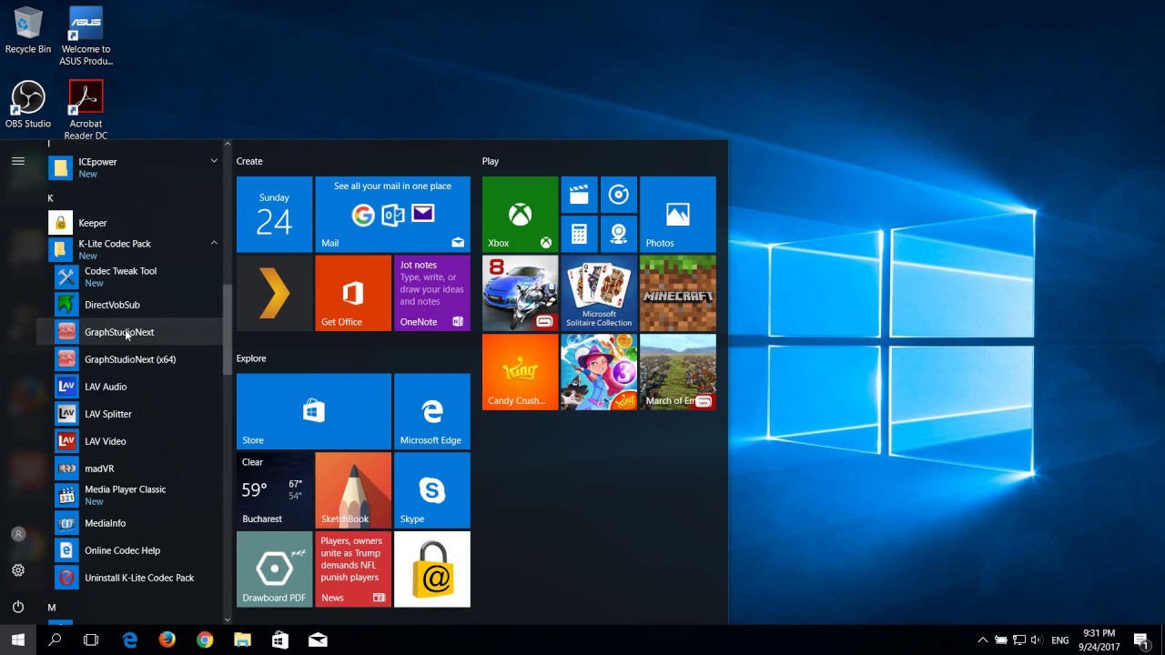
Task: Launch March of Empires tile
Action: (x=678, y=372)
